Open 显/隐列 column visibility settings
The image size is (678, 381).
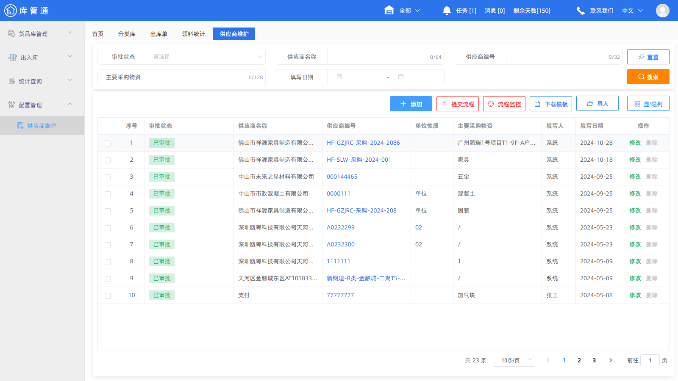648,103
